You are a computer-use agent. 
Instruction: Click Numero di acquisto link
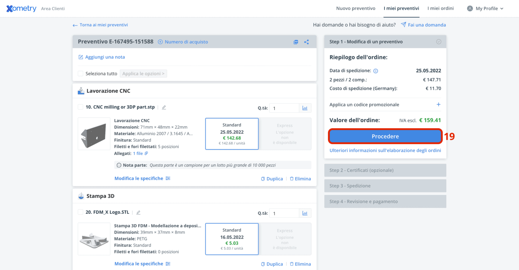tap(186, 42)
